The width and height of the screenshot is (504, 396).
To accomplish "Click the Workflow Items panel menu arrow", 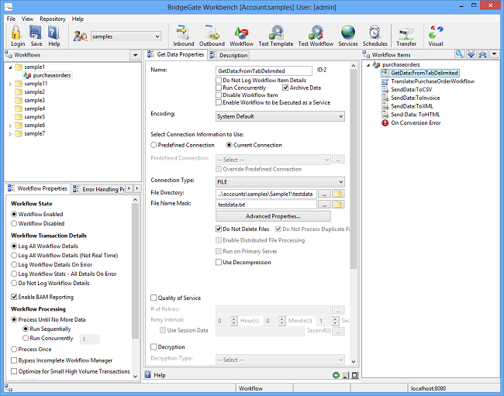I will click(495, 54).
